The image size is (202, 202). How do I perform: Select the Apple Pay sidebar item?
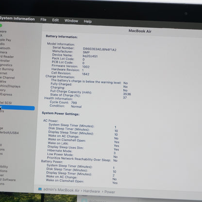5,40
